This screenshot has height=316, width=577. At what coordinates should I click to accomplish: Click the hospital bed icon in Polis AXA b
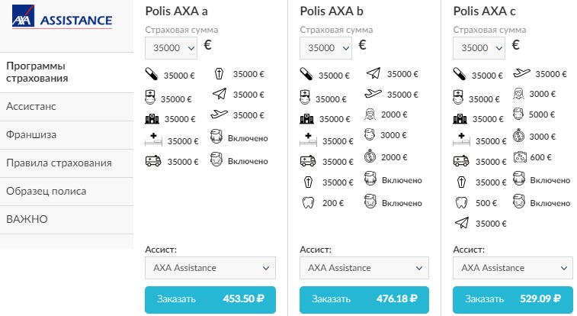[x=307, y=141]
